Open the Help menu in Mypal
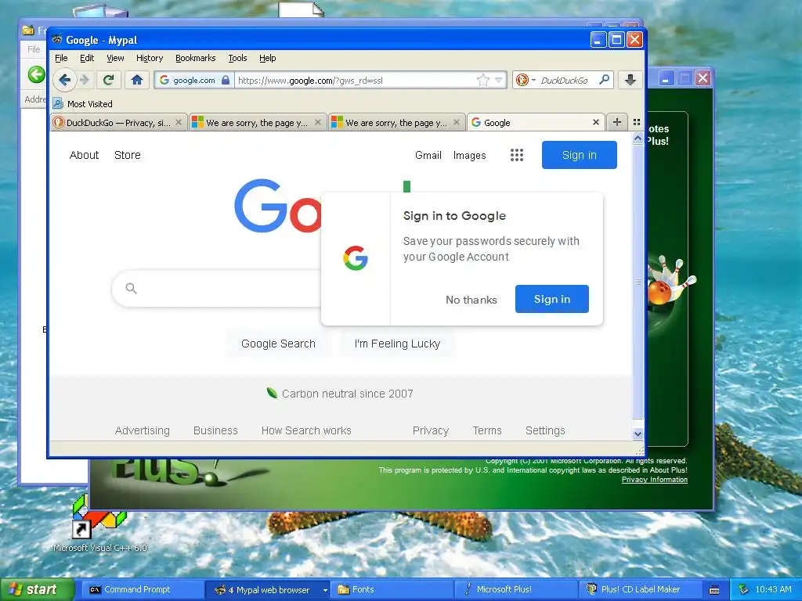802x601 pixels. tap(268, 58)
